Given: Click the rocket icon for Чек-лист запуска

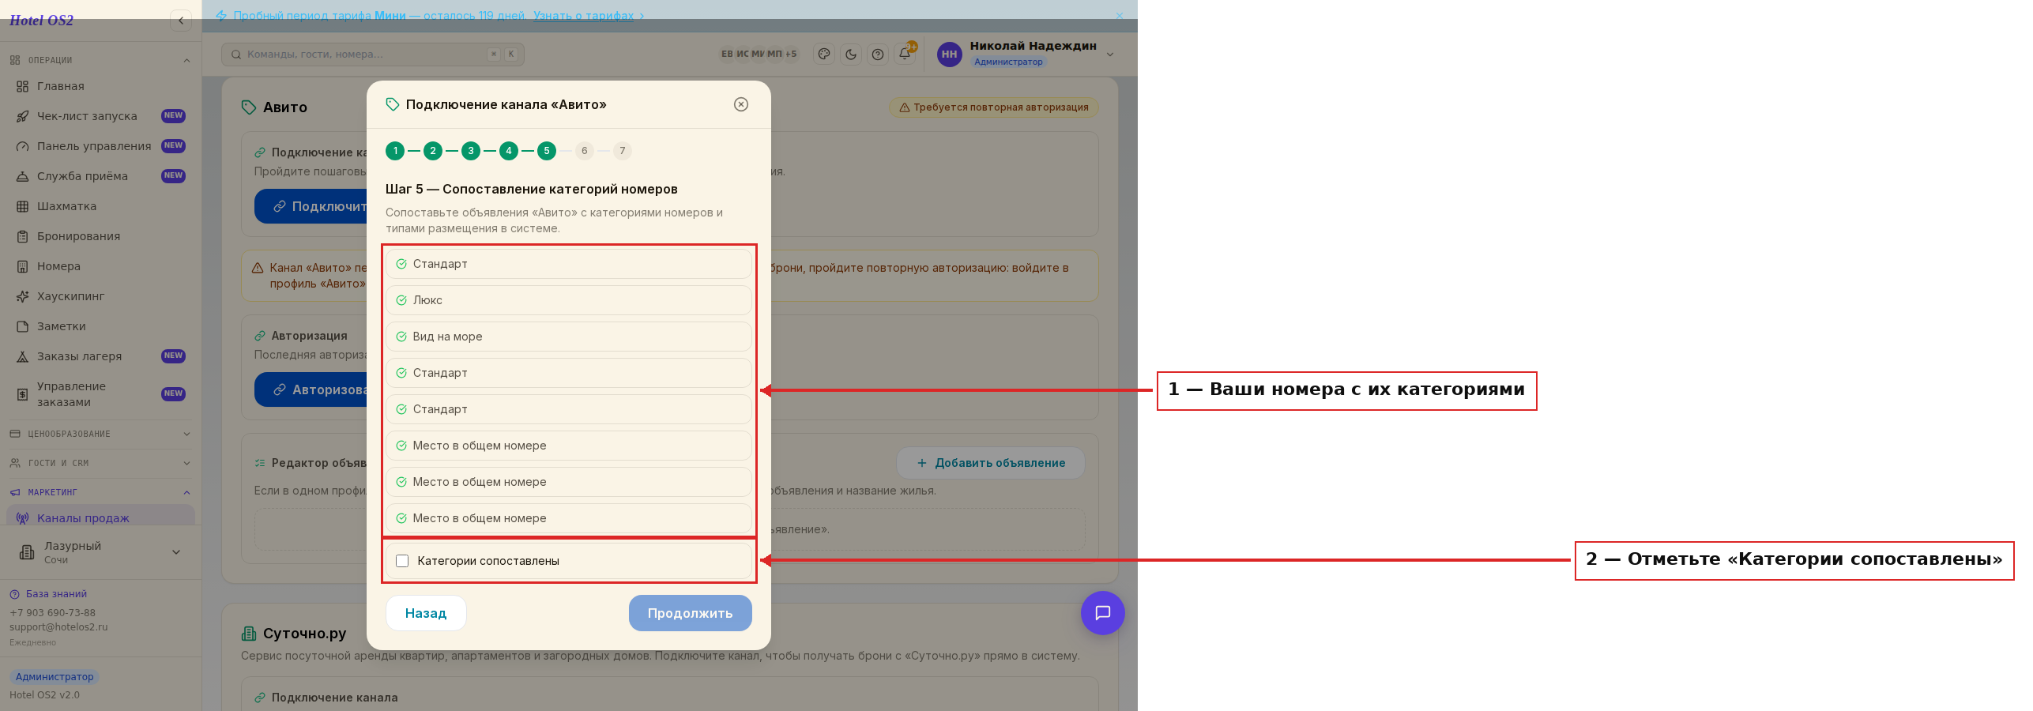Looking at the screenshot, I should [22, 116].
